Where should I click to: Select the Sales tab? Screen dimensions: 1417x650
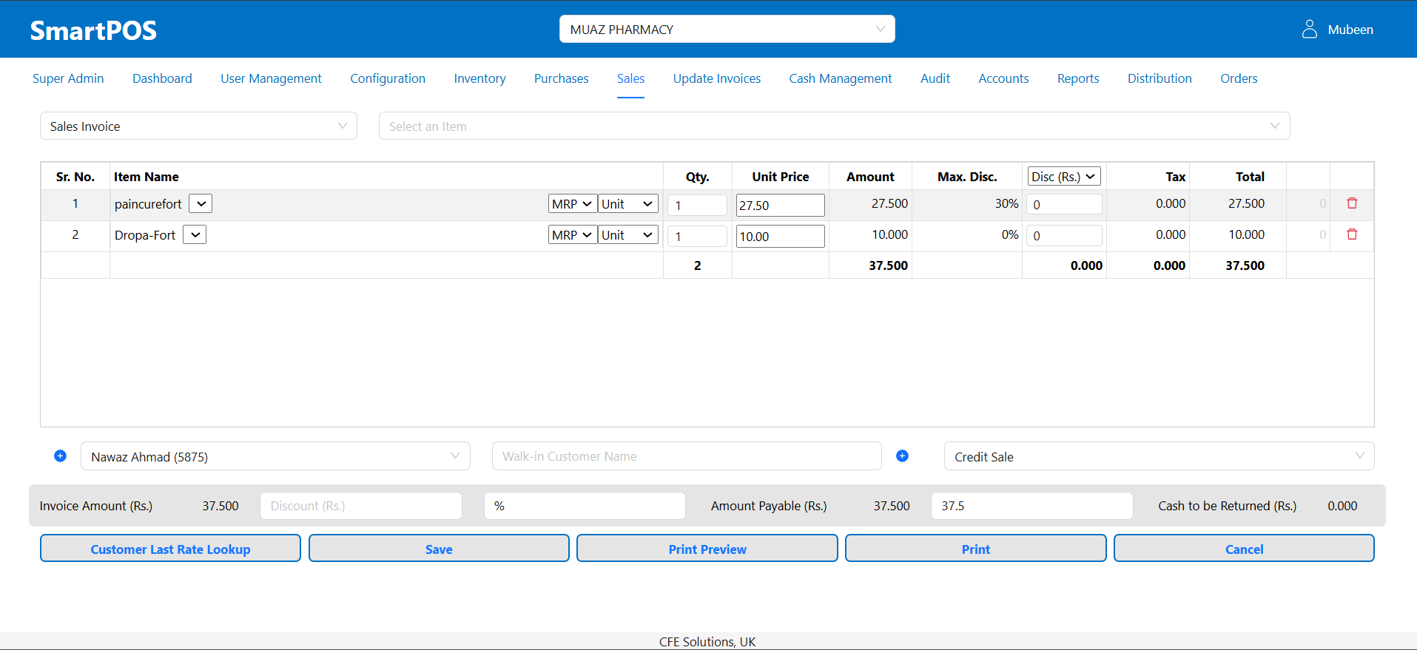630,78
